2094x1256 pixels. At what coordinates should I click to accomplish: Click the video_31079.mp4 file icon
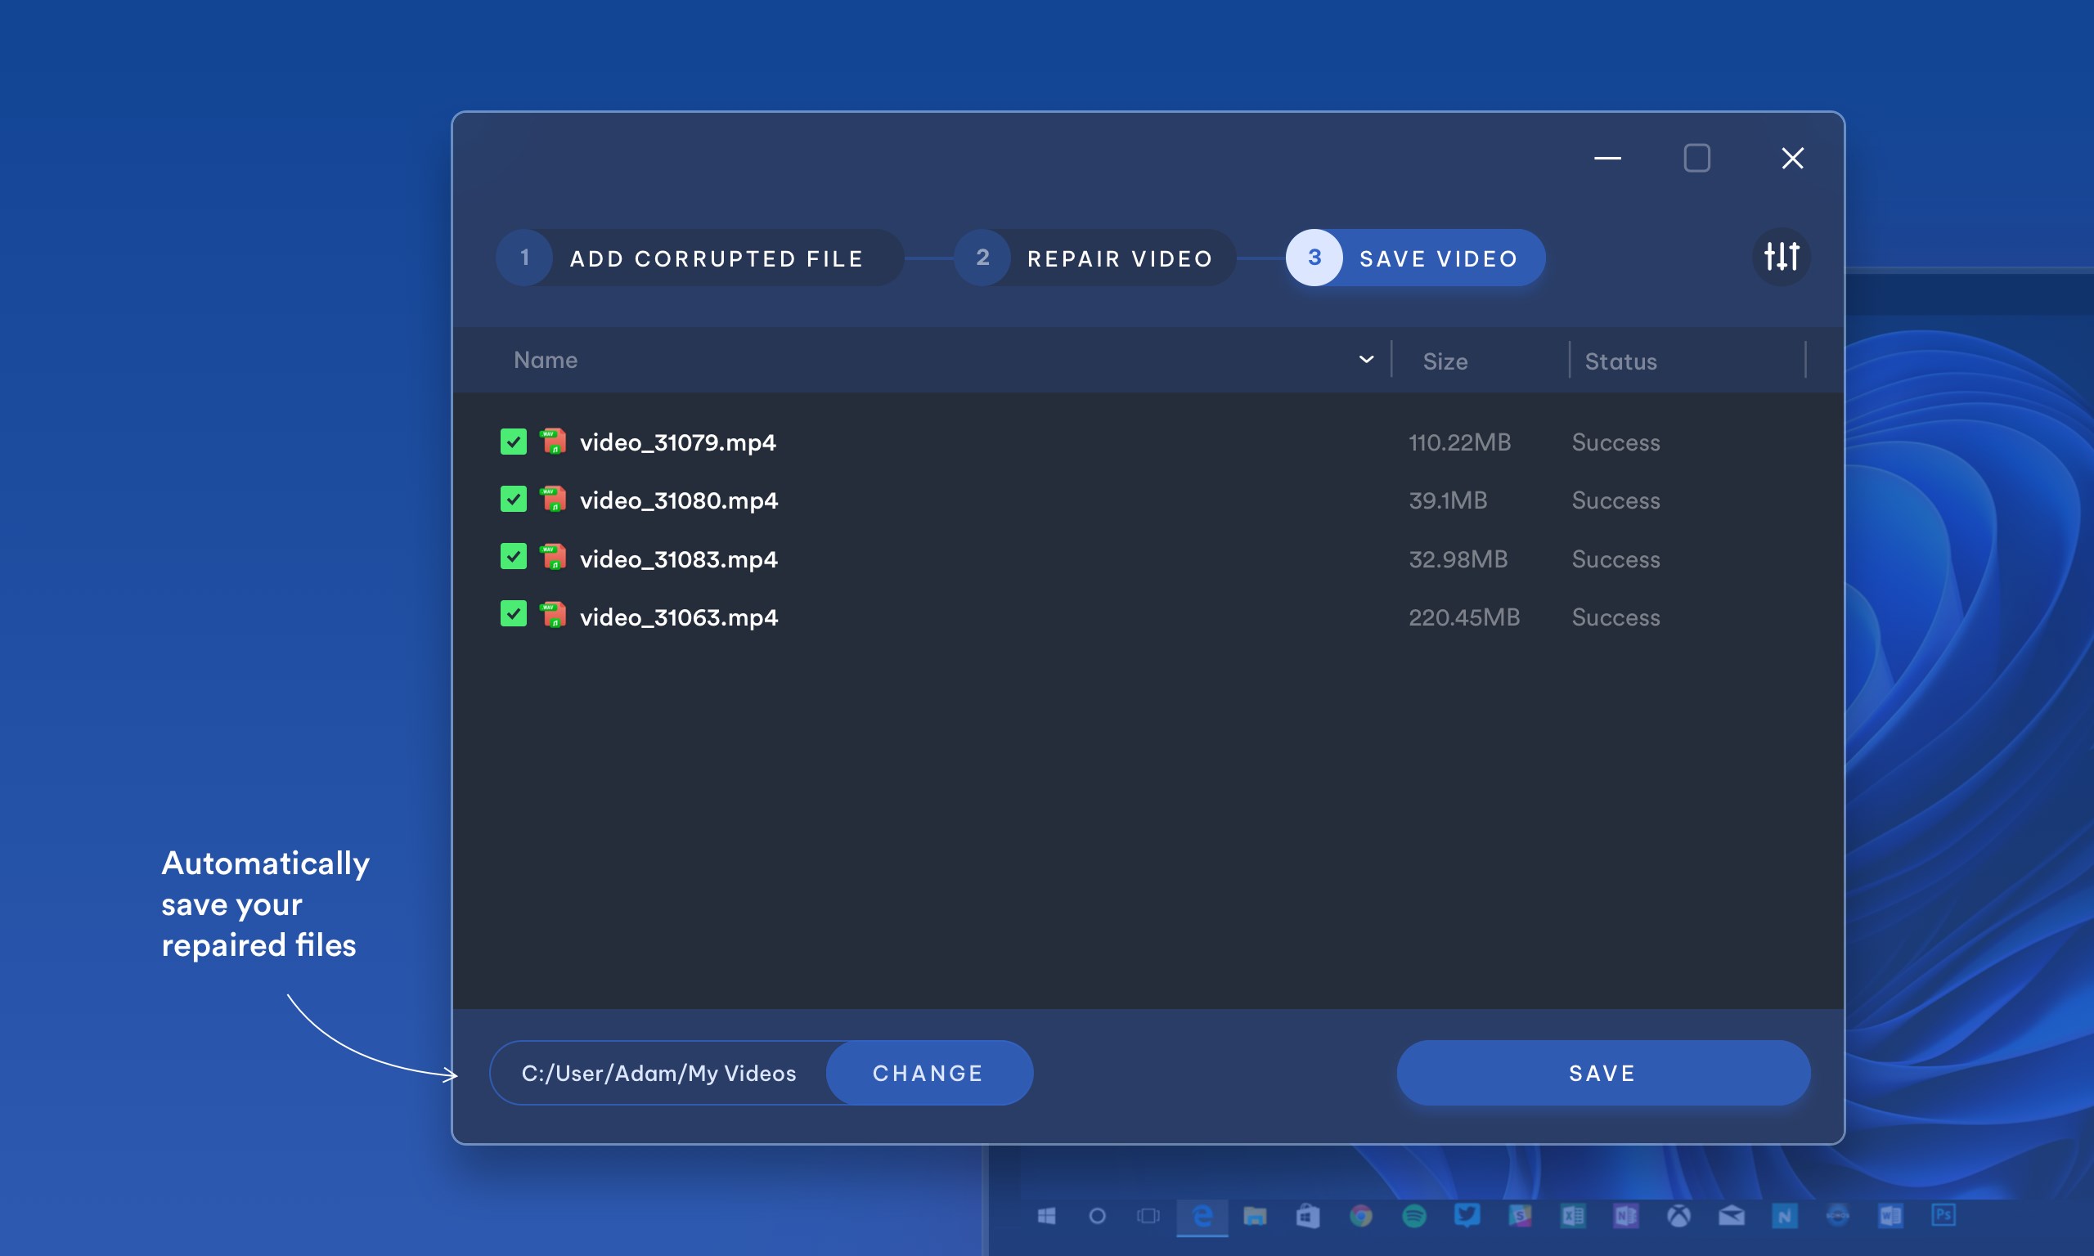pyautogui.click(x=553, y=442)
